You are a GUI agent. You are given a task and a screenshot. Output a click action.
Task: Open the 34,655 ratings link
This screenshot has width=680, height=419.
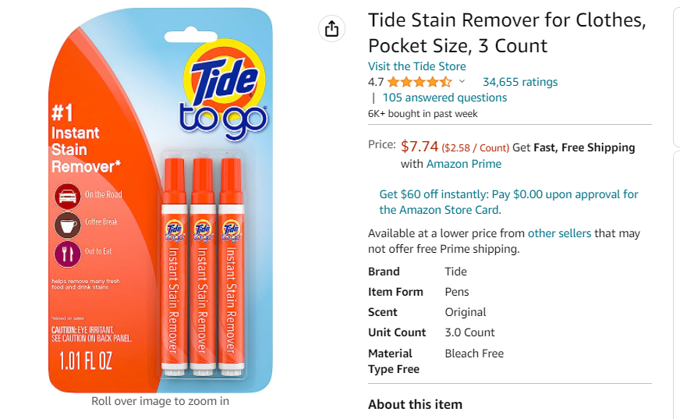pos(520,82)
